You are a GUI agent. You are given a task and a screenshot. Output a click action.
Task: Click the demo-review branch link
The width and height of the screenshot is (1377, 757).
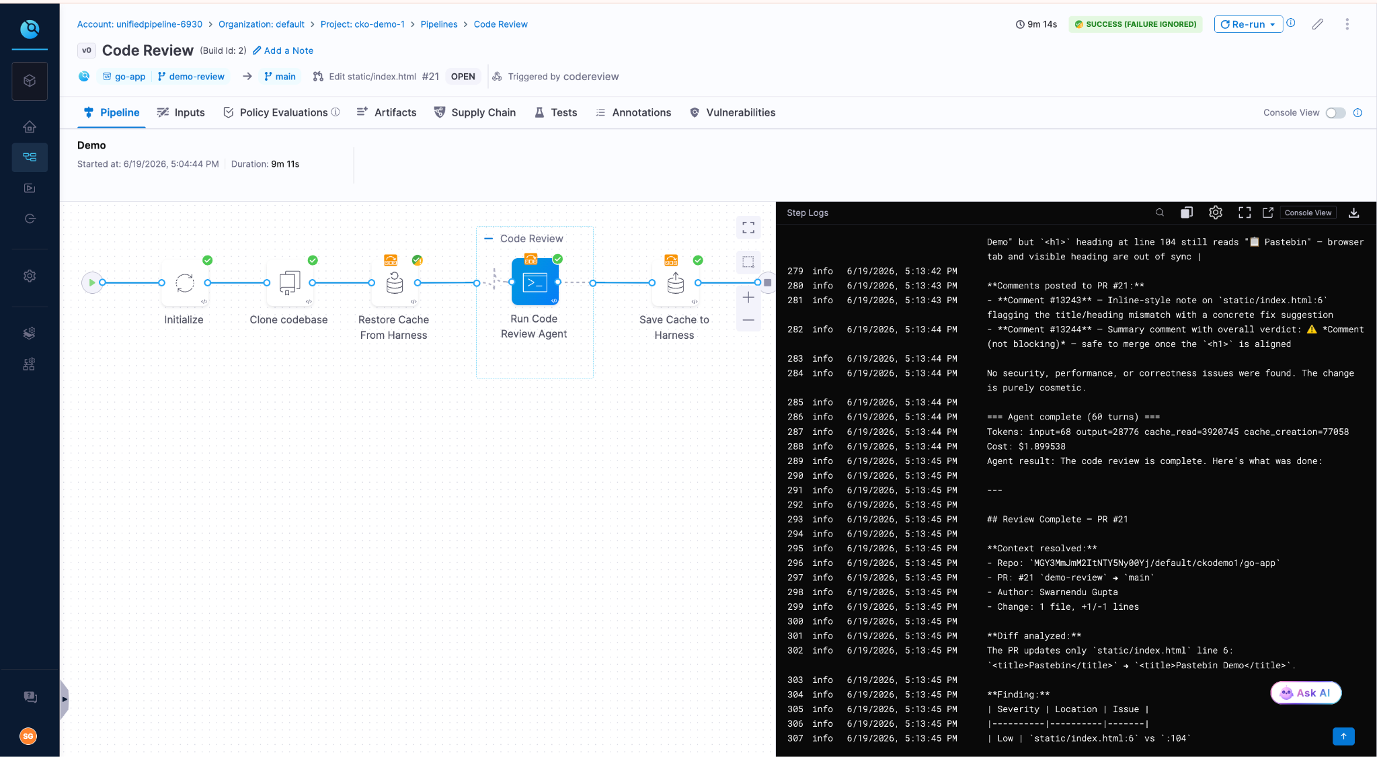pyautogui.click(x=191, y=77)
